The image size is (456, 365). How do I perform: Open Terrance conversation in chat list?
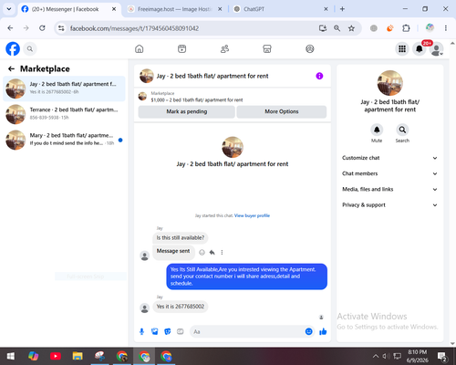coord(64,114)
